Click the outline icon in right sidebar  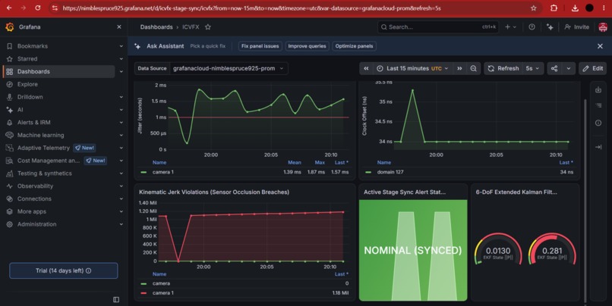click(x=598, y=105)
